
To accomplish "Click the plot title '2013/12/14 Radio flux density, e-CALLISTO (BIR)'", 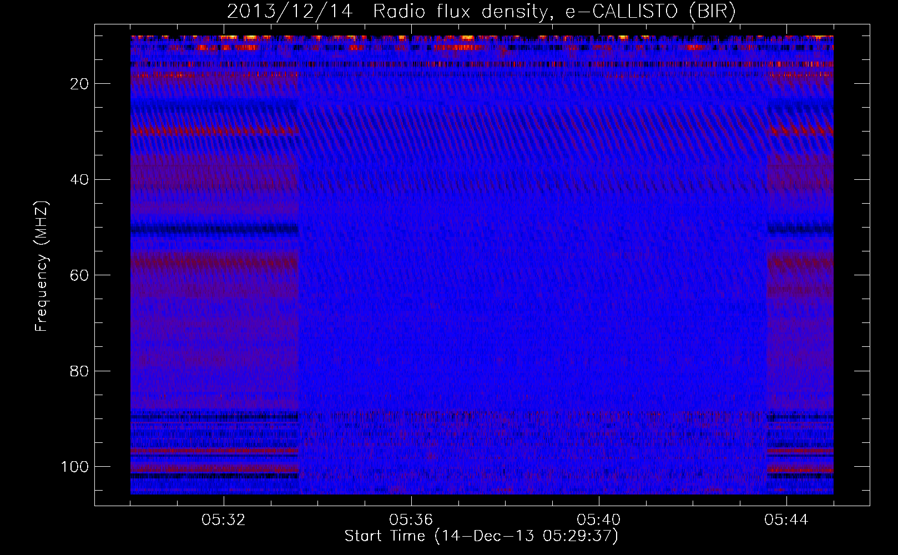I will 481,12.
